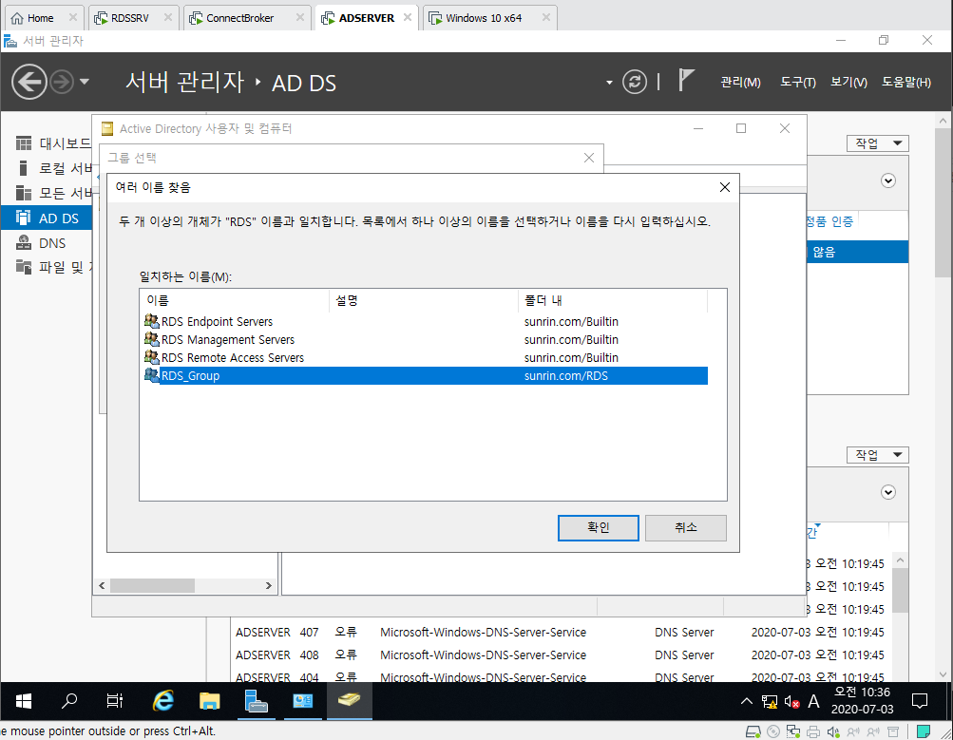Click Active Directory Users taskbar icon

click(349, 701)
